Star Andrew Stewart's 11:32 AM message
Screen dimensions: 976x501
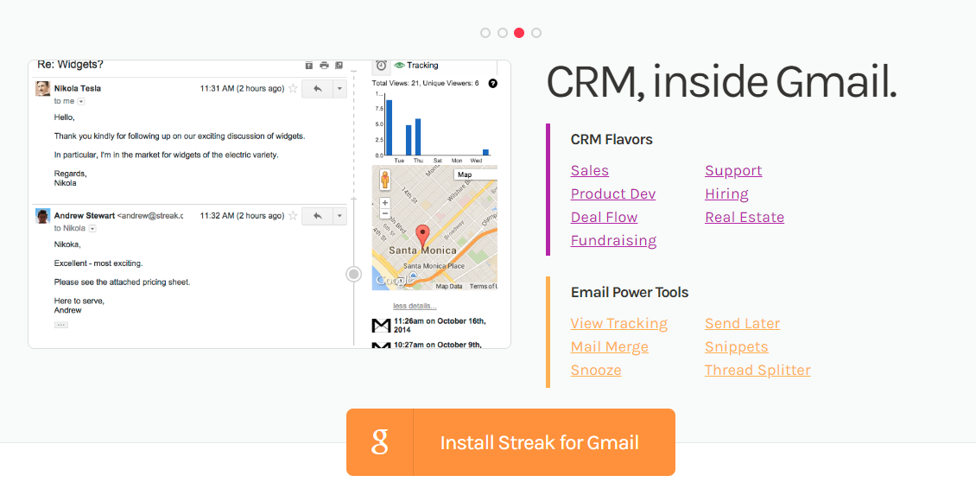coord(293,216)
